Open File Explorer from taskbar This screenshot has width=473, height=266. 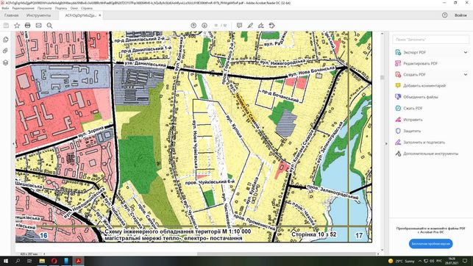click(x=42, y=261)
